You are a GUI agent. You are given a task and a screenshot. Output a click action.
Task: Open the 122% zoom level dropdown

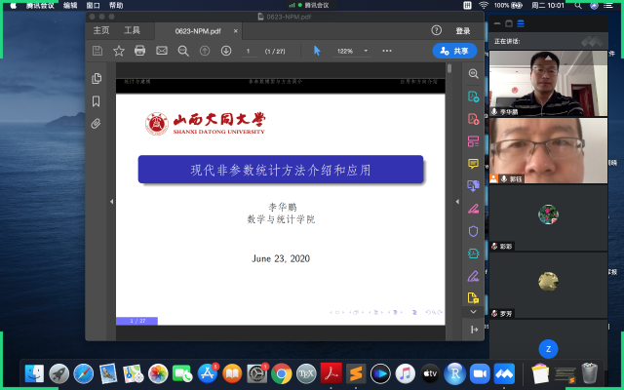coord(352,51)
